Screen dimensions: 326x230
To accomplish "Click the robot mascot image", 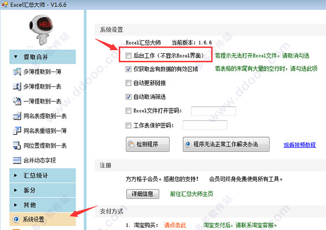I will 41,29.
